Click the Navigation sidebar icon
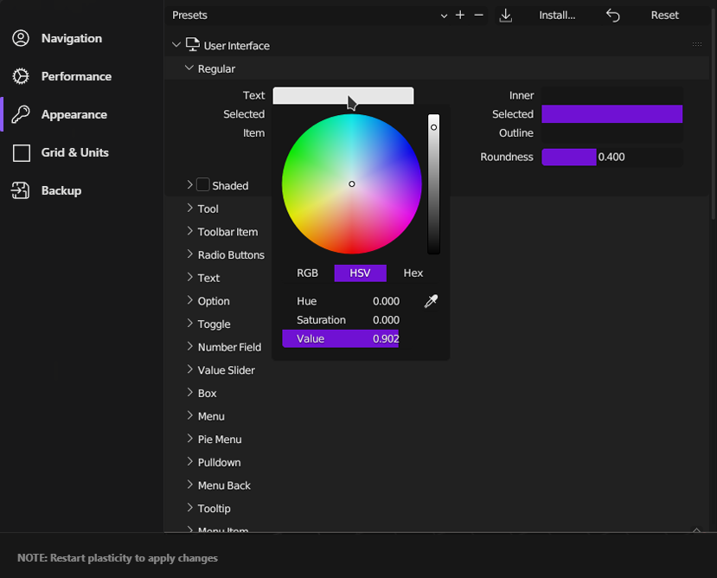The width and height of the screenshot is (717, 578). click(21, 38)
